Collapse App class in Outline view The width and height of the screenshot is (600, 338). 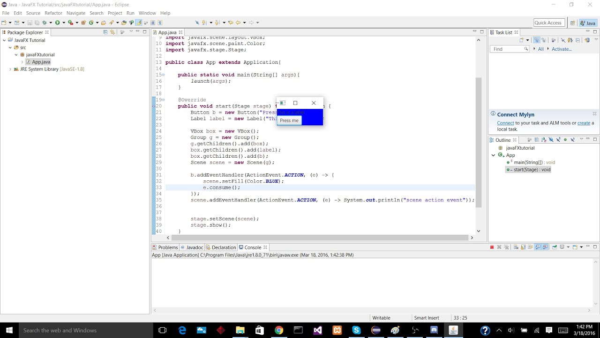(494, 155)
